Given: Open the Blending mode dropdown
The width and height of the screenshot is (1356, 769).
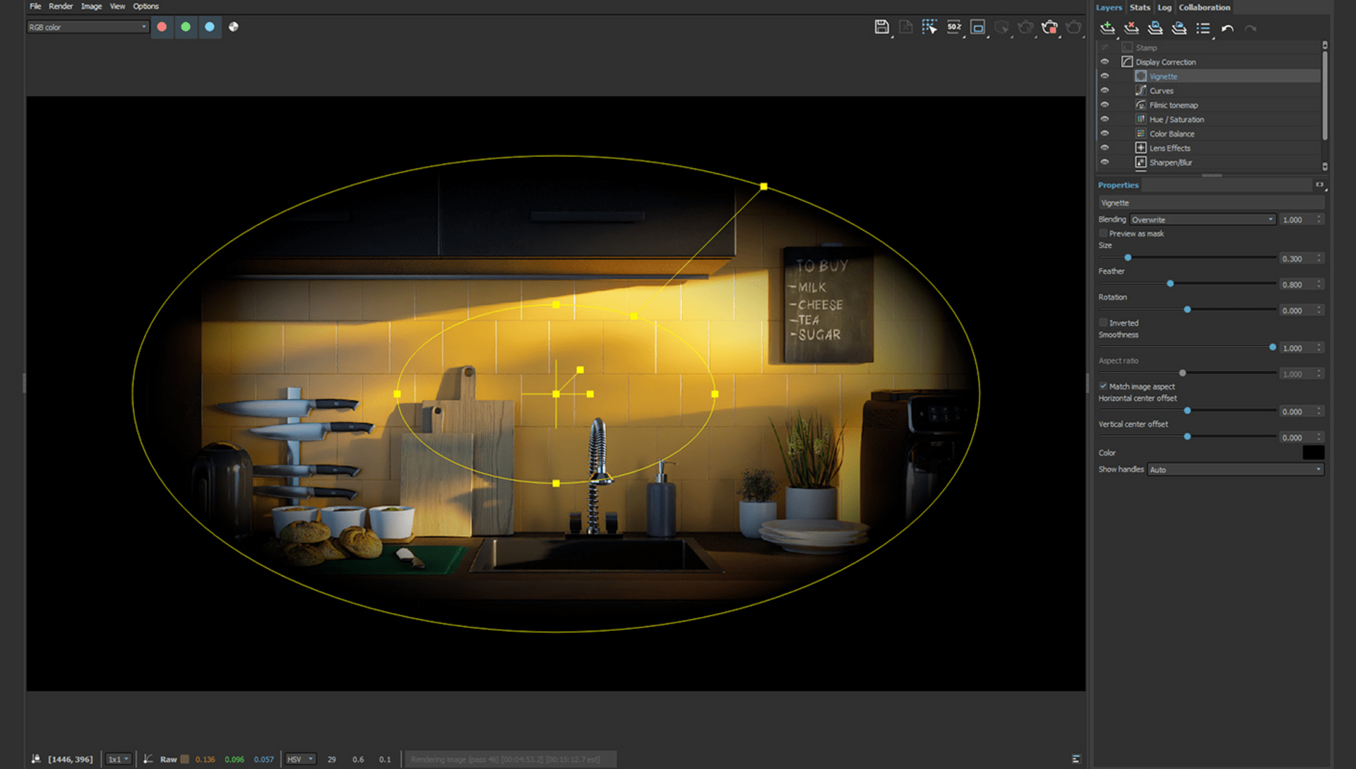Looking at the screenshot, I should point(1202,219).
